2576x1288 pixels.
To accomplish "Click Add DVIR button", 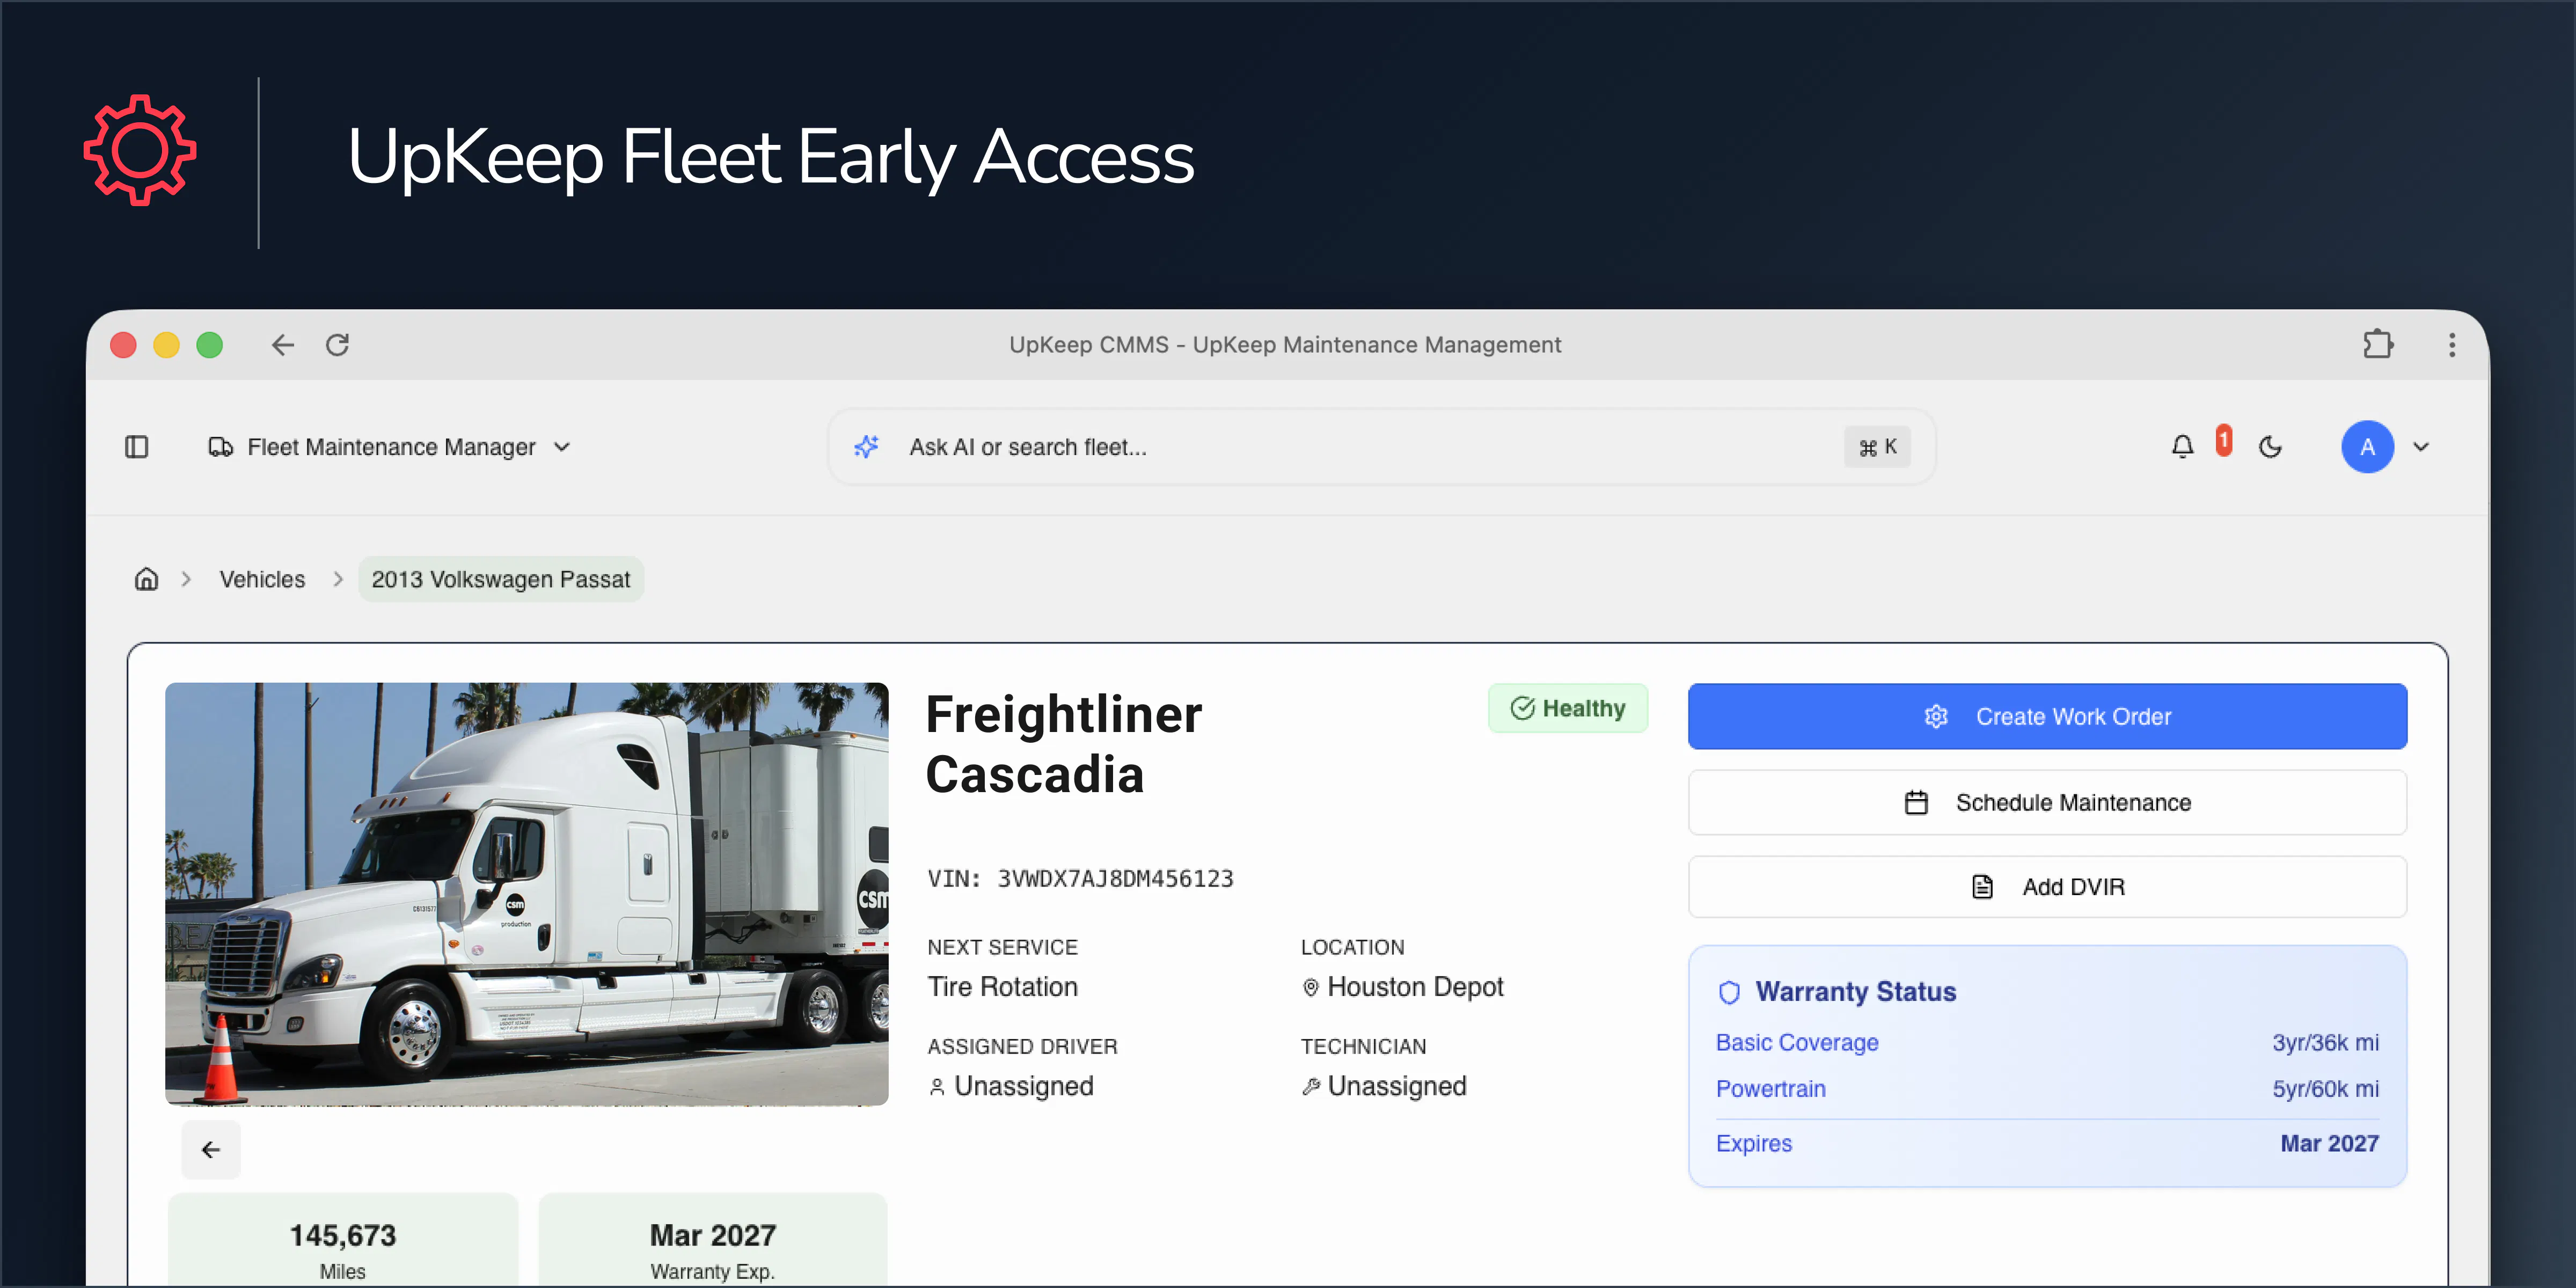I will pos(2047,887).
